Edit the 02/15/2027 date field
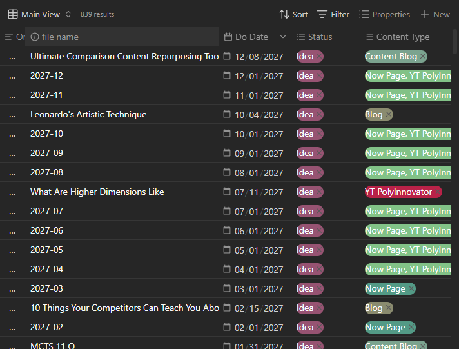 [259, 308]
